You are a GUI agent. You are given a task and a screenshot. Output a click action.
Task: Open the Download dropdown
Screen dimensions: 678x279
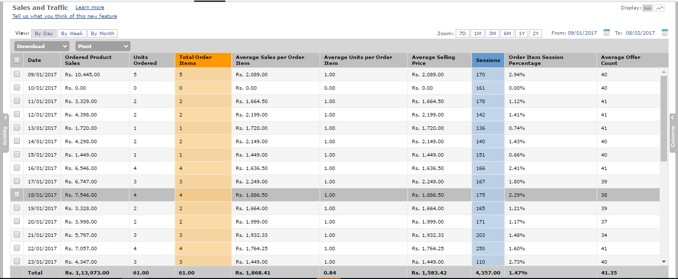42,46
